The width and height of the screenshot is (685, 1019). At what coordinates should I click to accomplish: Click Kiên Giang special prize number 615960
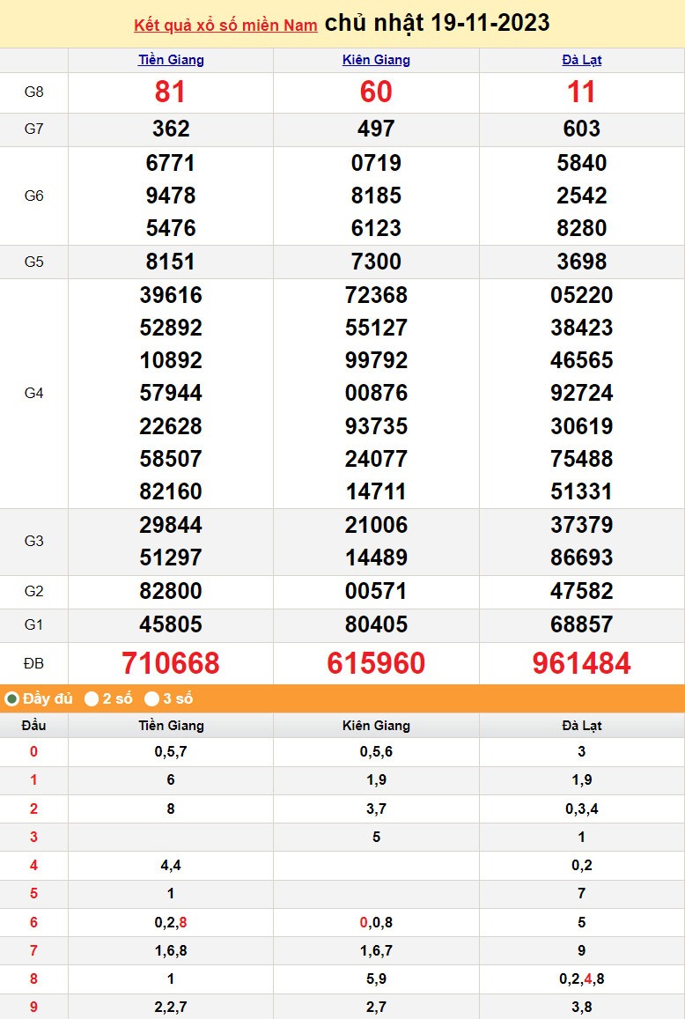[x=376, y=663]
